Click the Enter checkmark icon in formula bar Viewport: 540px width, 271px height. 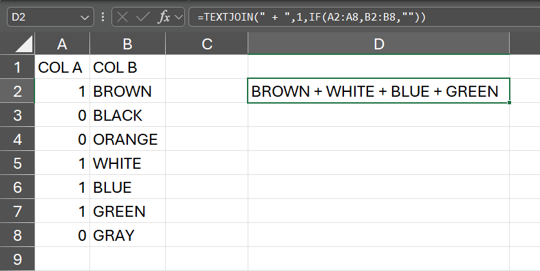(142, 17)
